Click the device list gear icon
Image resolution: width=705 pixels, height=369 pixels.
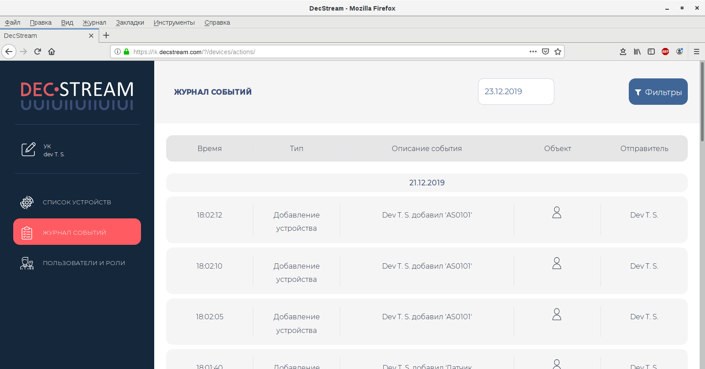pos(27,202)
